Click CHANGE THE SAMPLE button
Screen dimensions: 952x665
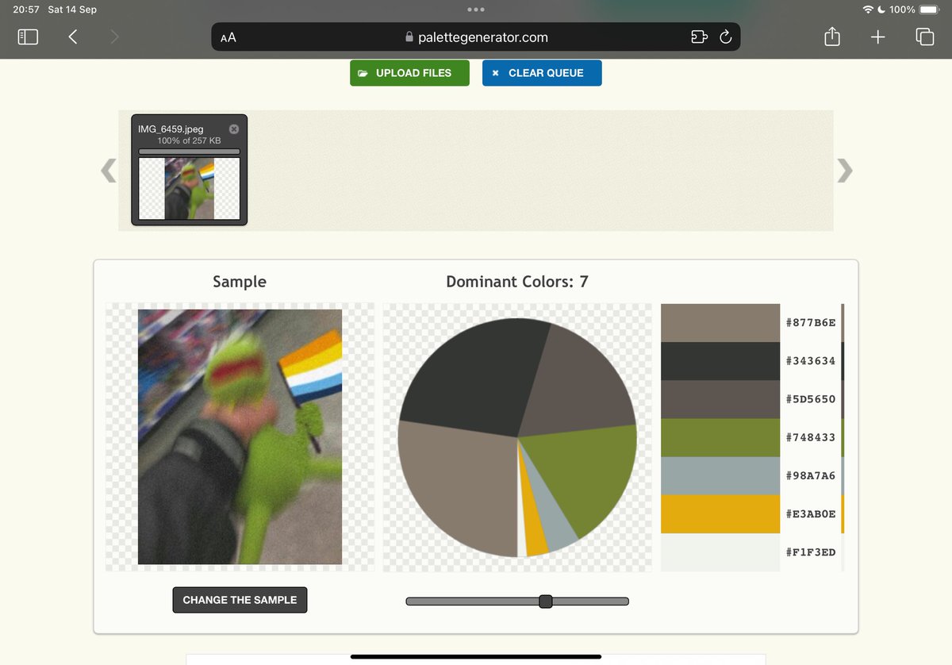(x=240, y=600)
